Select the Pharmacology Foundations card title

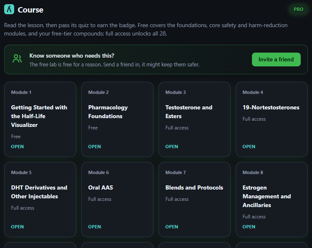108,112
